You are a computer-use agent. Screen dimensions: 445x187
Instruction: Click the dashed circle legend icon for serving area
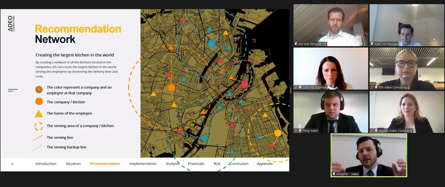tap(39, 126)
